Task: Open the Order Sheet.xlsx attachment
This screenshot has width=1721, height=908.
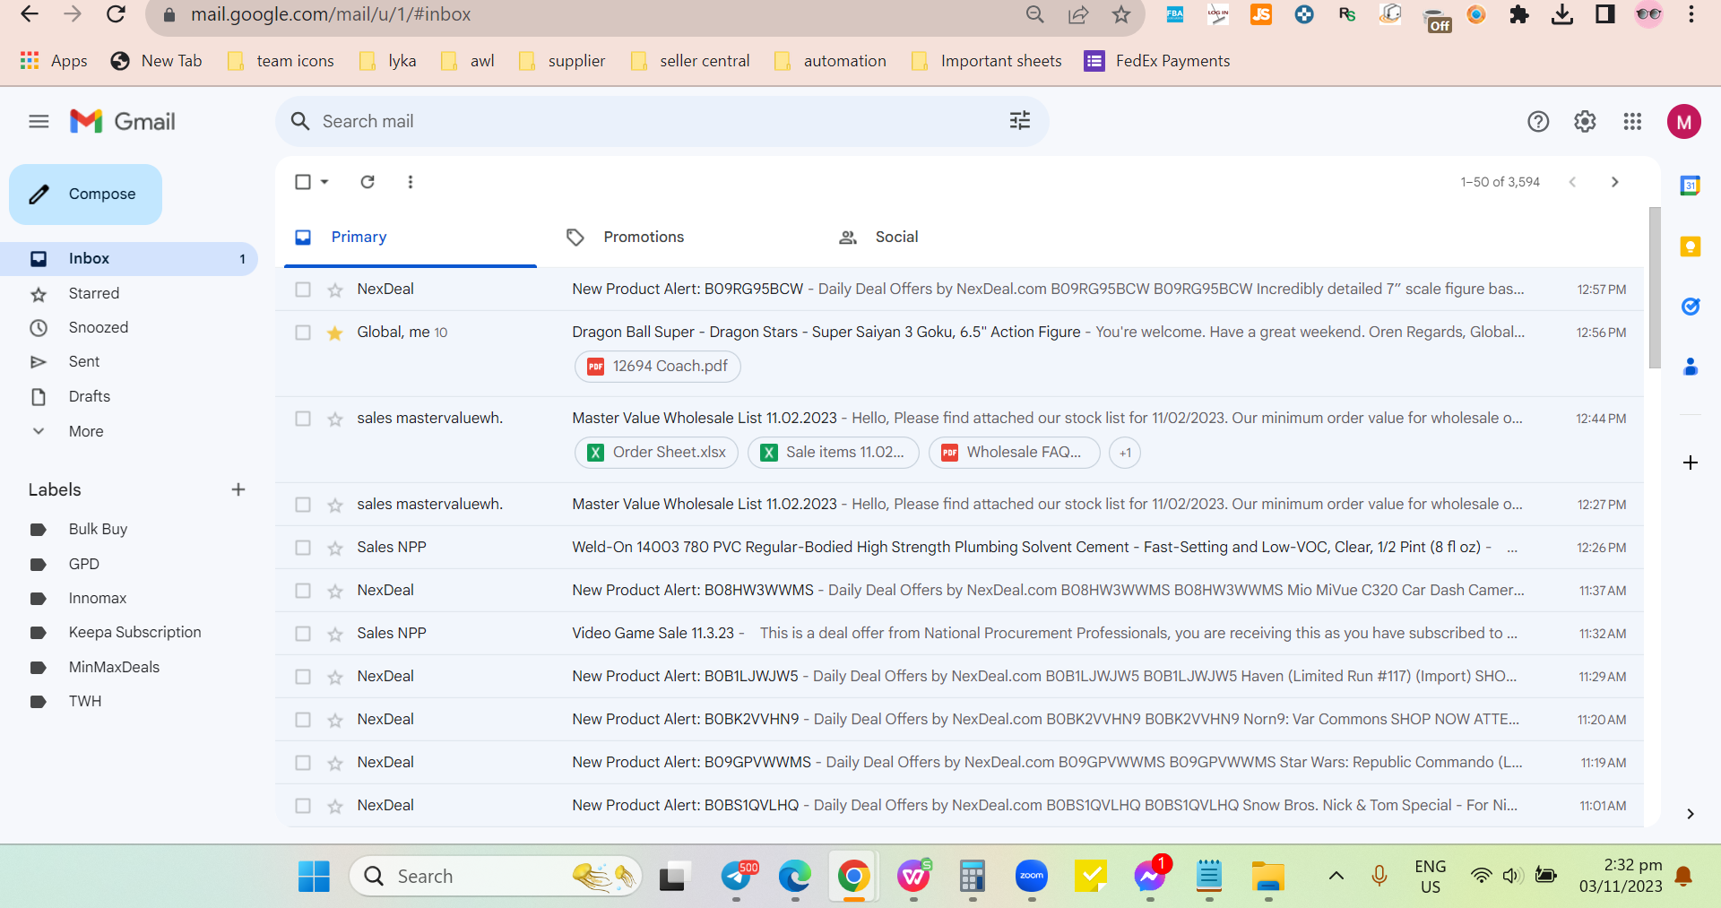Action: point(656,452)
